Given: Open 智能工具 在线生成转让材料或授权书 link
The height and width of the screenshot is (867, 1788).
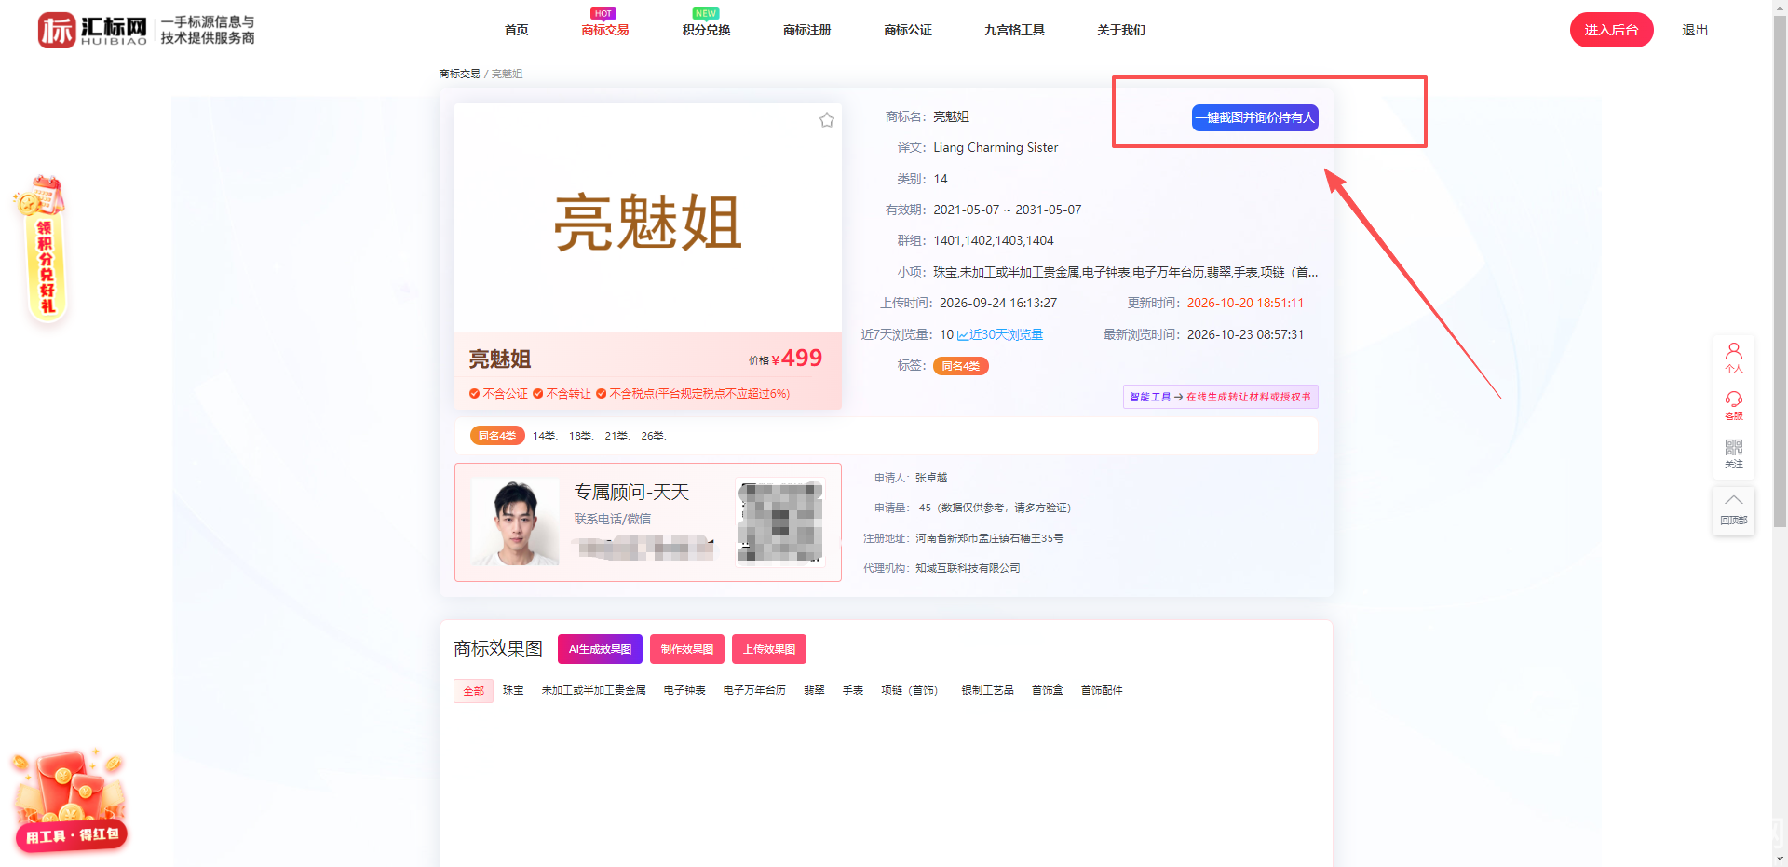Looking at the screenshot, I should click(x=1220, y=397).
